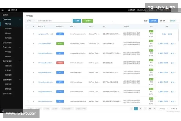Screen dimensions: 181x121
Task: Switch to the 服务视角 view tab
Action: (x=162, y=21)
